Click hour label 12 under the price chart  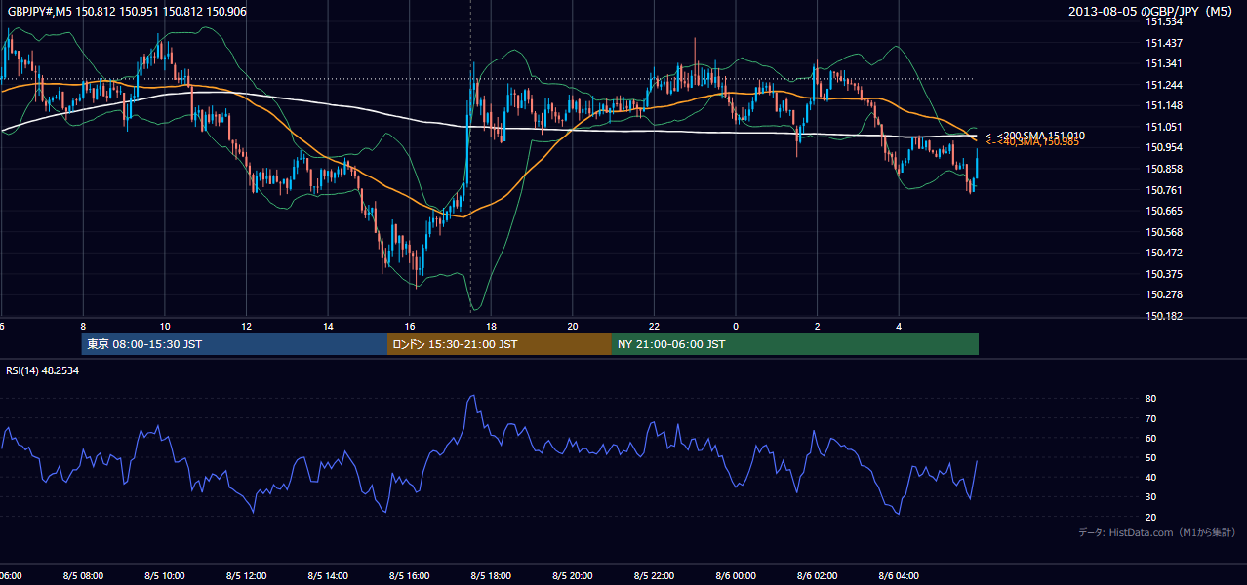[247, 327]
